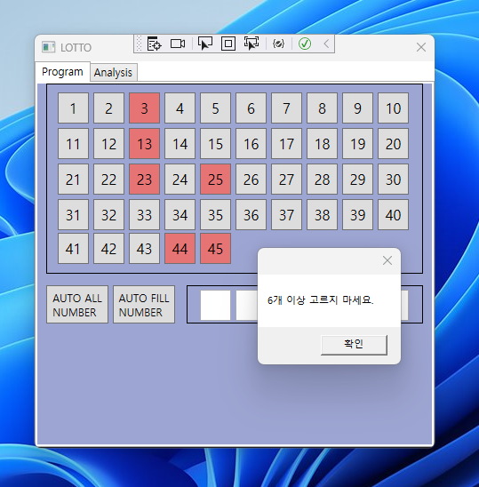
Task: Click Track Focused Element icon
Action: click(251, 44)
